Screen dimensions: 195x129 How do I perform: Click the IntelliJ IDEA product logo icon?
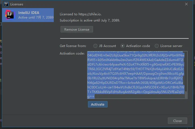tap(10, 15)
